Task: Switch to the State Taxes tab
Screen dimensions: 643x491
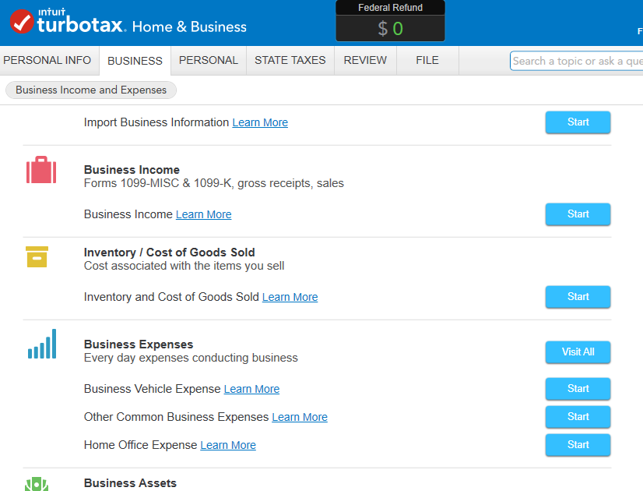Action: pos(290,60)
